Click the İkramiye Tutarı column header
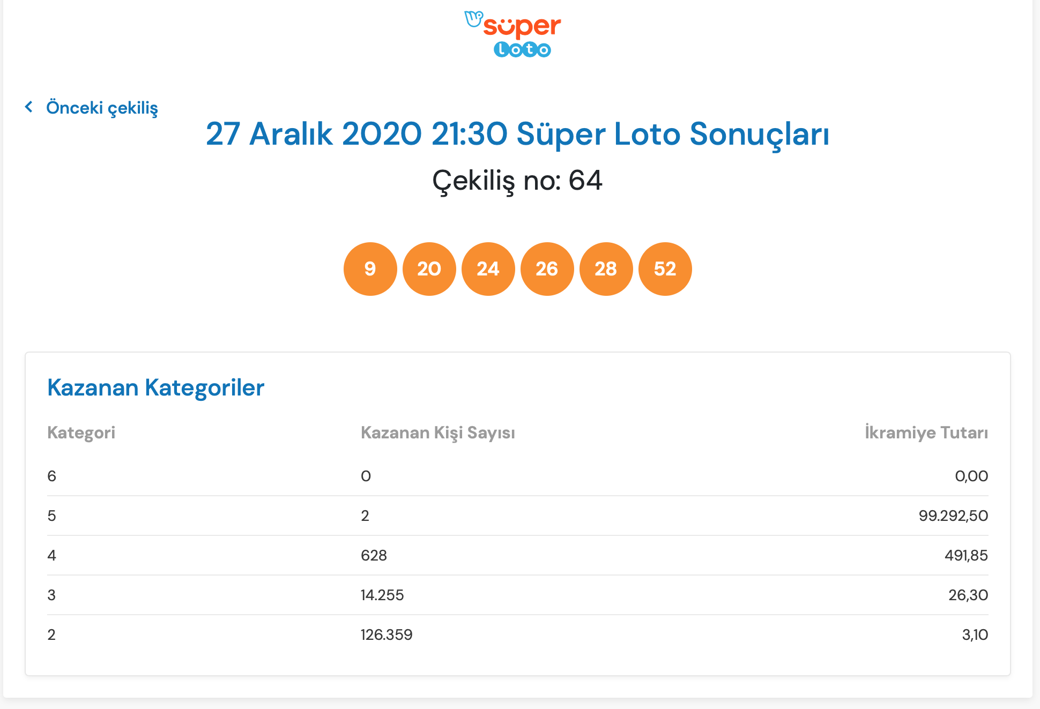This screenshot has width=1040, height=709. tap(926, 432)
